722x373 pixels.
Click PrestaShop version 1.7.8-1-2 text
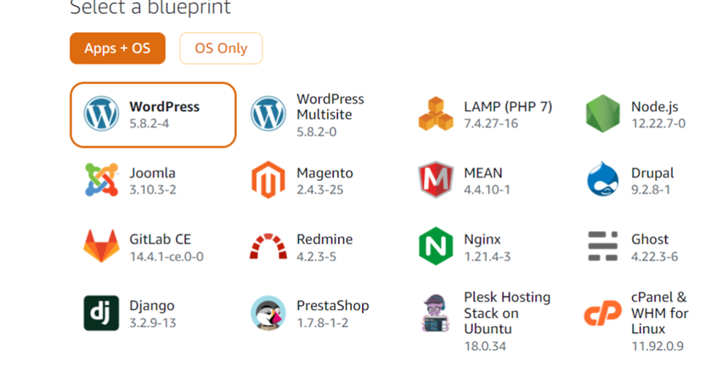(322, 323)
